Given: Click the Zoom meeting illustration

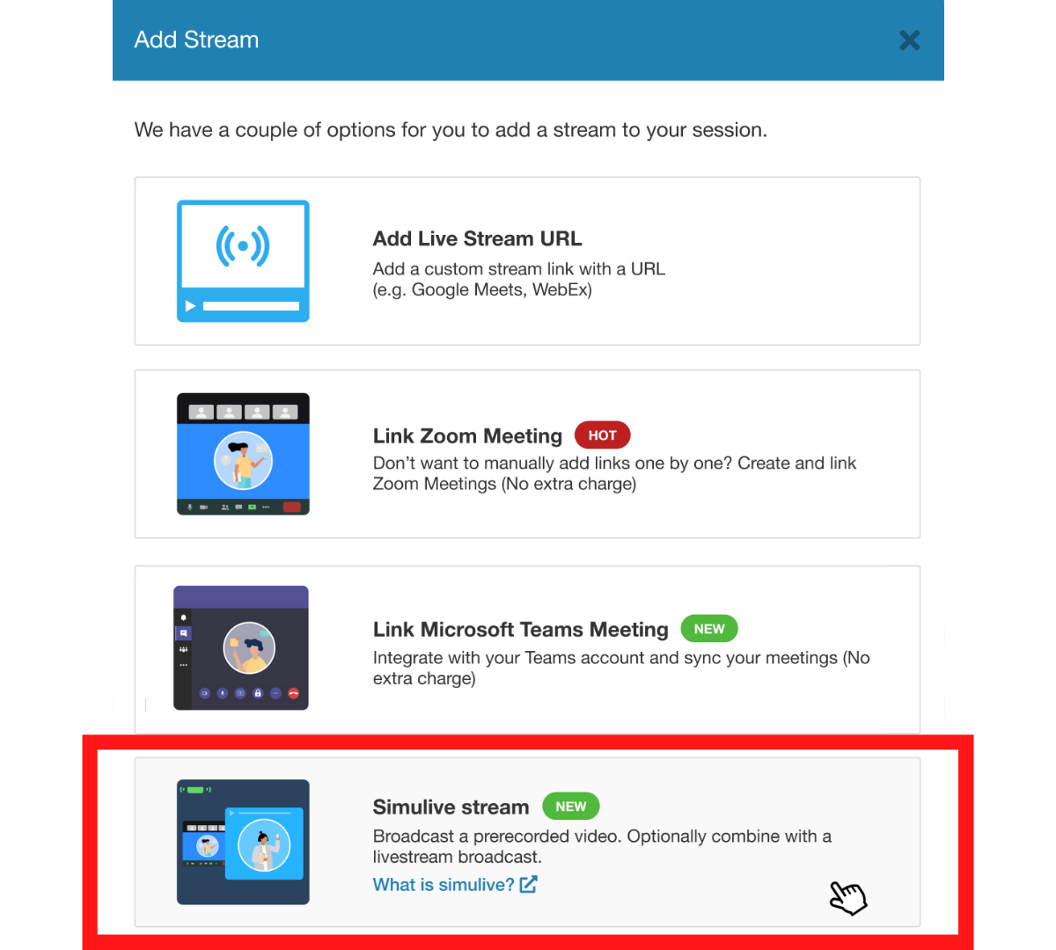Looking at the screenshot, I should (243, 454).
